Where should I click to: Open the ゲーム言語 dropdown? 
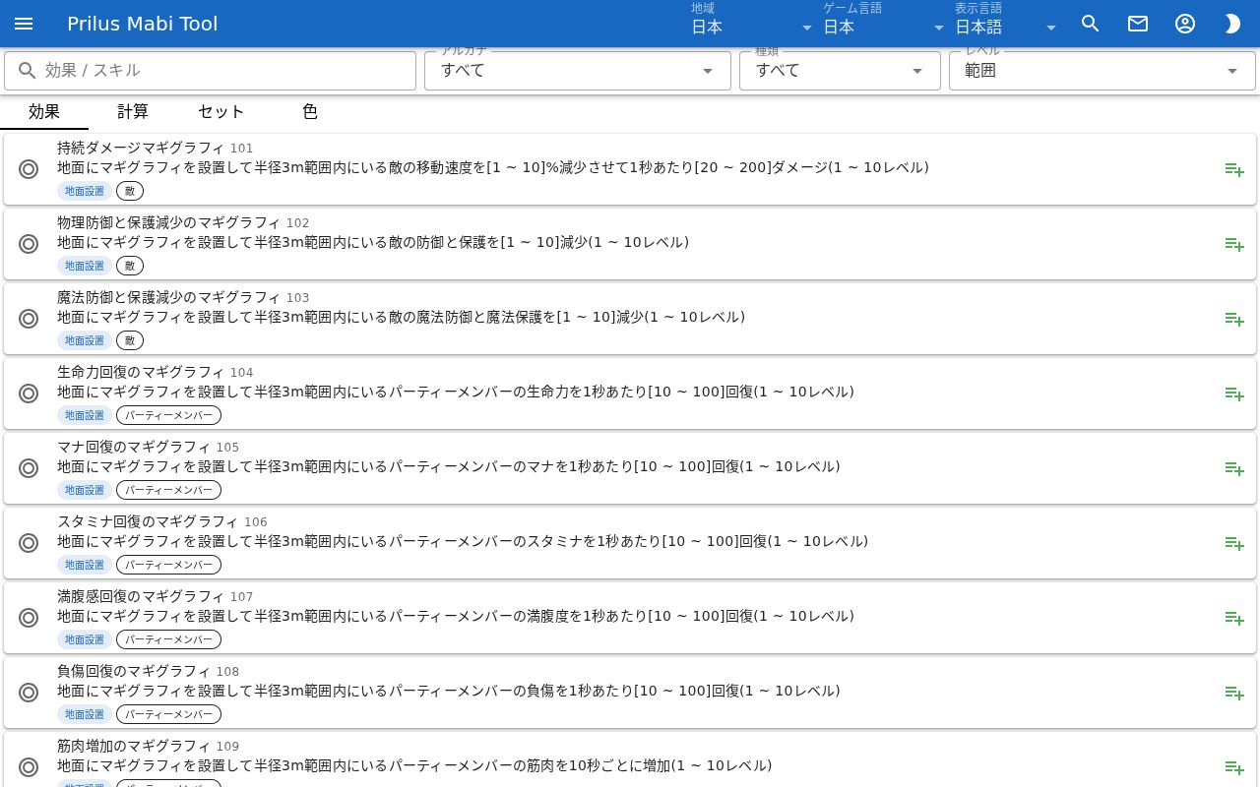click(884, 24)
